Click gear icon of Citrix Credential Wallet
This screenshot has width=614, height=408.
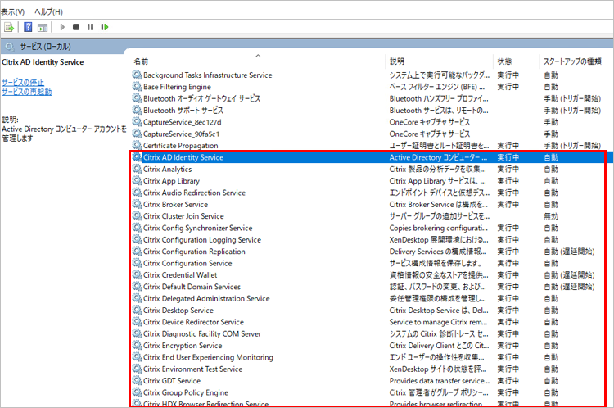tap(137, 274)
